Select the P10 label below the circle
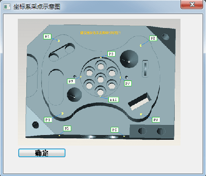The height and width of the screenshot is (176, 206). (x=114, y=100)
